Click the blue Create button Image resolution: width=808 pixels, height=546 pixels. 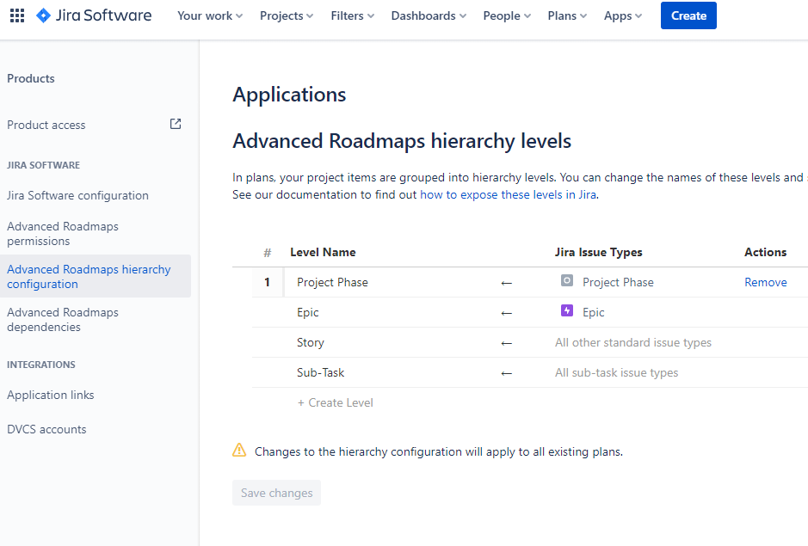pos(688,15)
